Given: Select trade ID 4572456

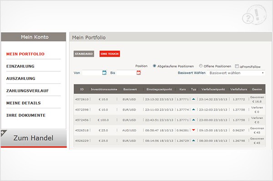Looking at the screenshot, I should [82, 120].
